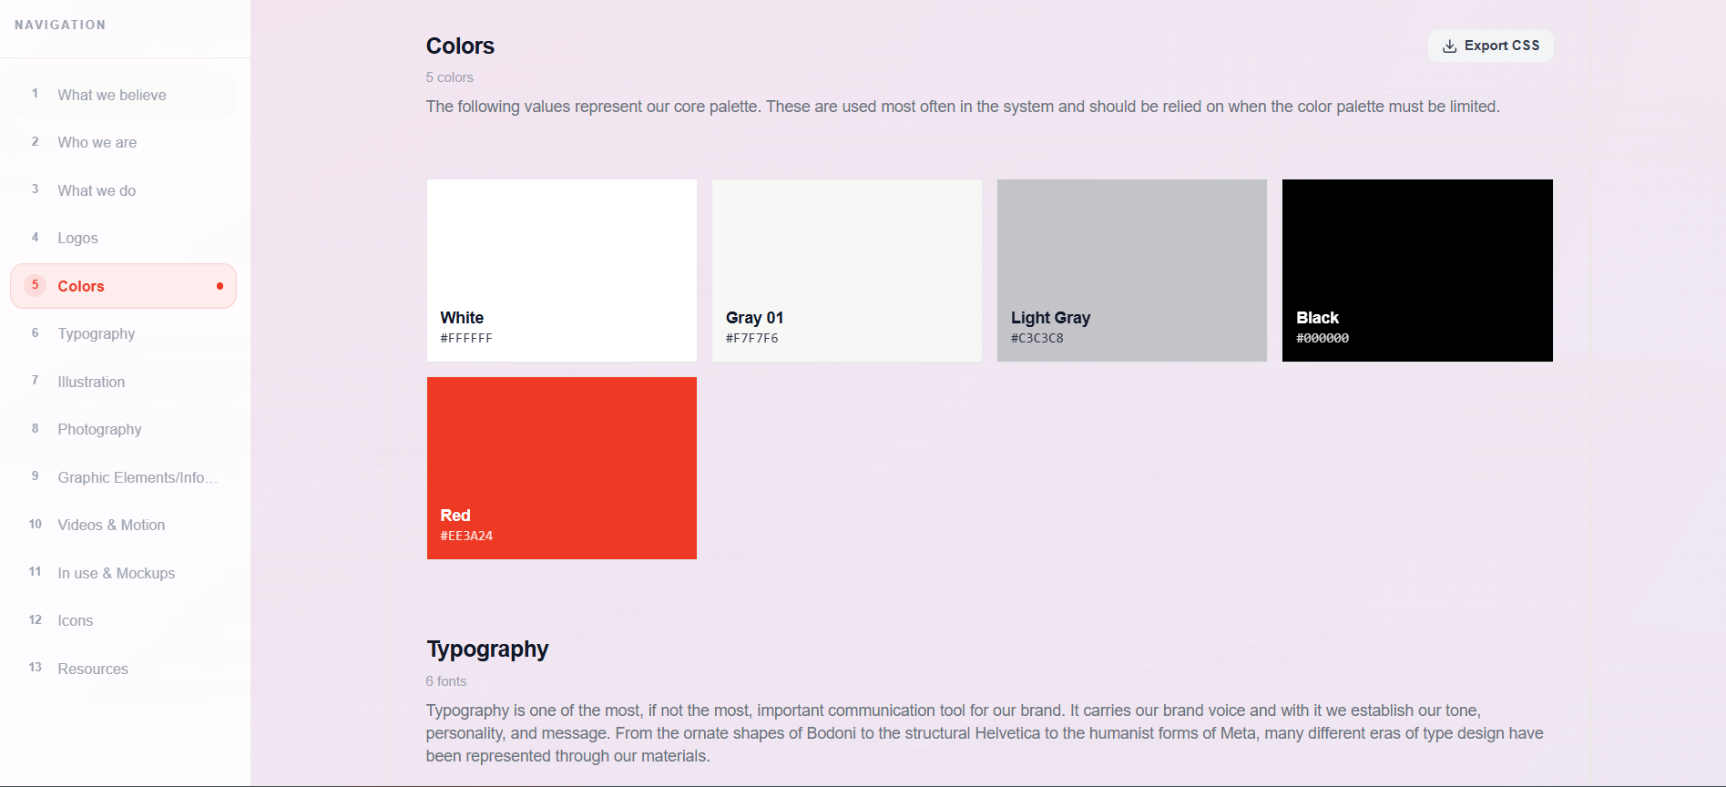Select the White #FFFFFF color swatch
1726x787 pixels.
pyautogui.click(x=561, y=271)
